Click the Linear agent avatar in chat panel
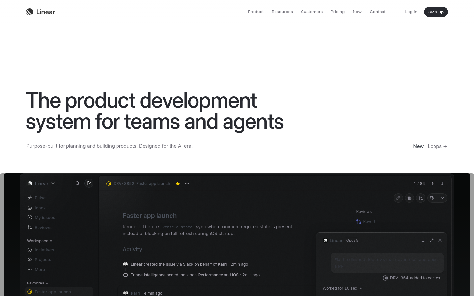Screen dimensions: 474x296 click(x=325, y=240)
